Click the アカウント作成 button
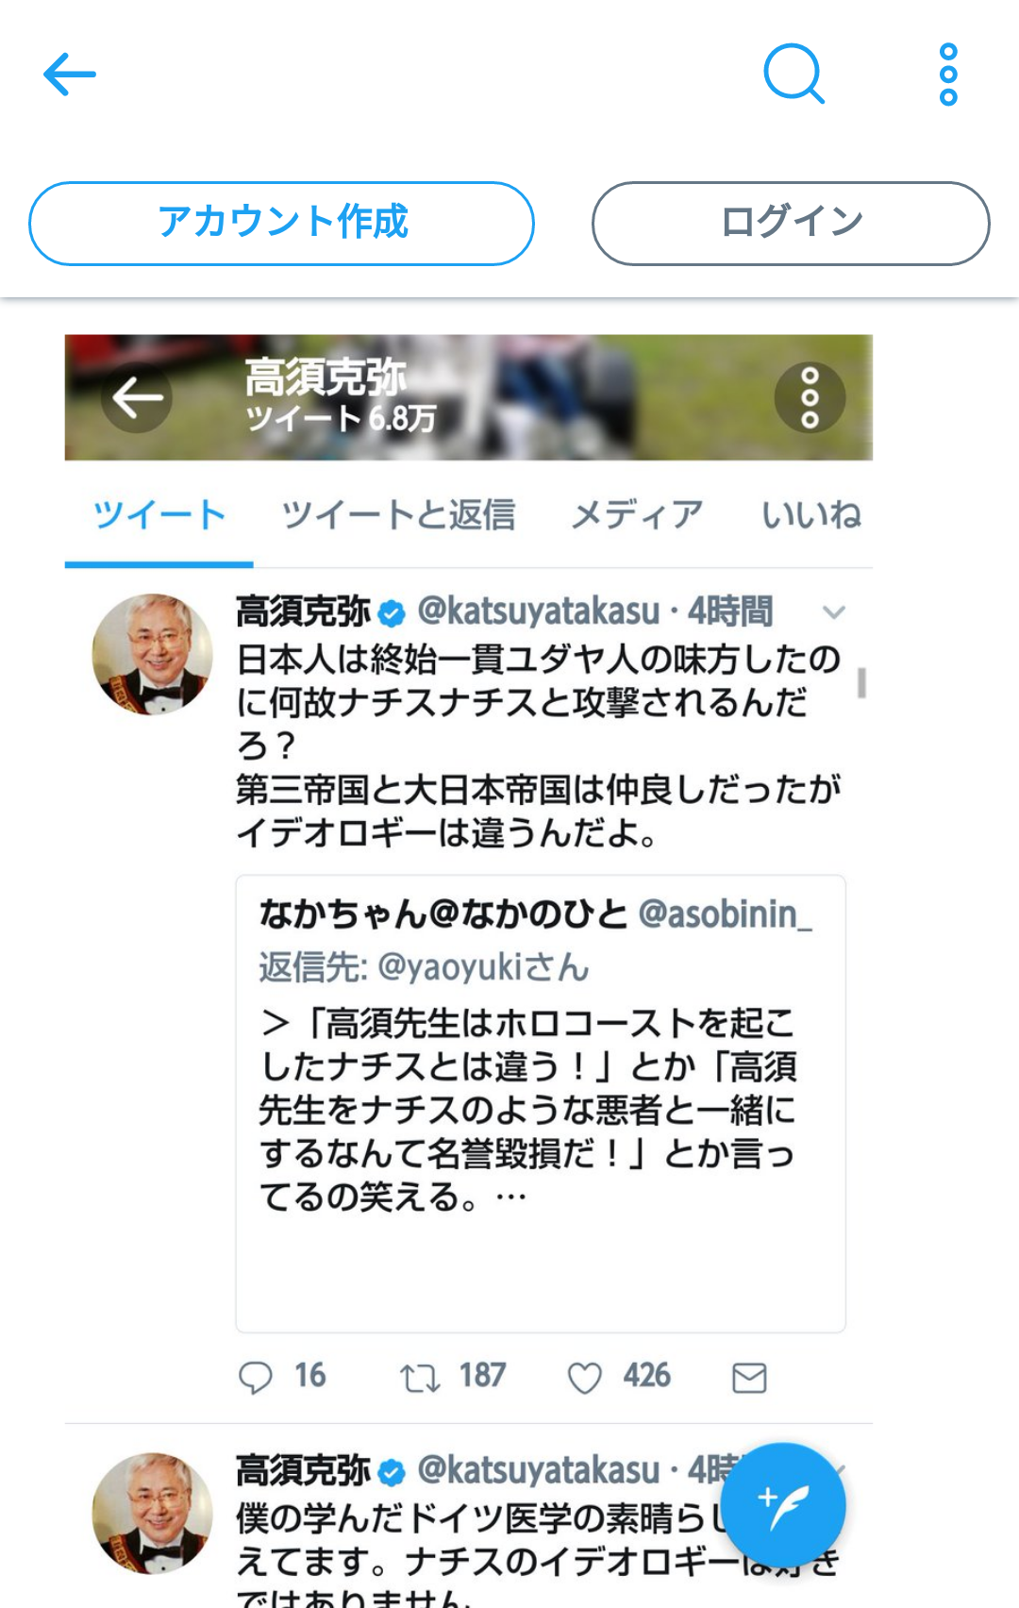 [x=281, y=224]
